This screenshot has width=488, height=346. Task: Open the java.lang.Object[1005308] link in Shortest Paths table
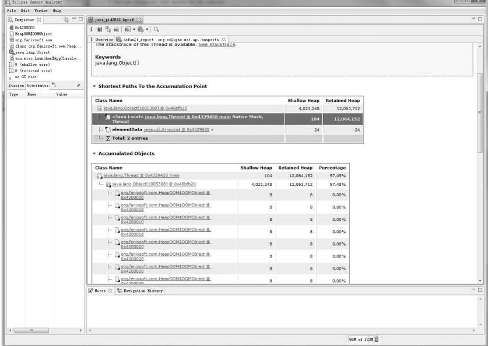pos(145,108)
